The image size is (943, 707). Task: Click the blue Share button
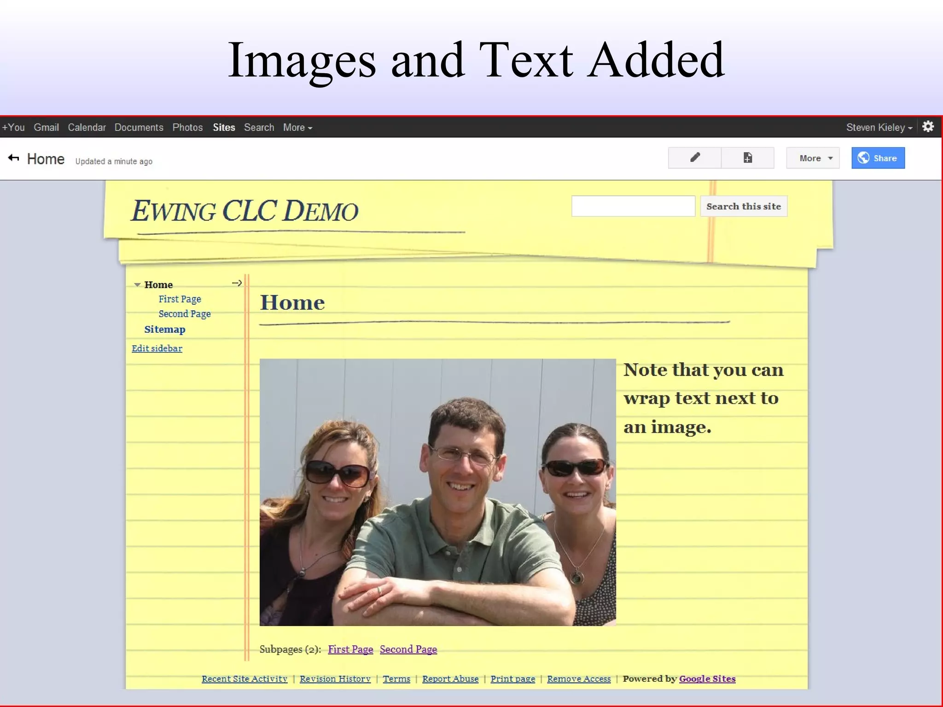[x=878, y=158]
